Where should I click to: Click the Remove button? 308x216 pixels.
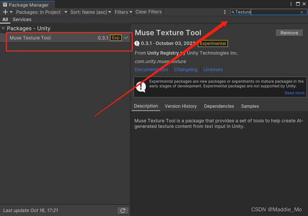coord(289,33)
